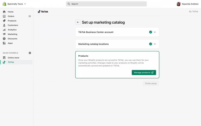
Task: Click the TikTok logo in app header
Action: click(x=43, y=12)
